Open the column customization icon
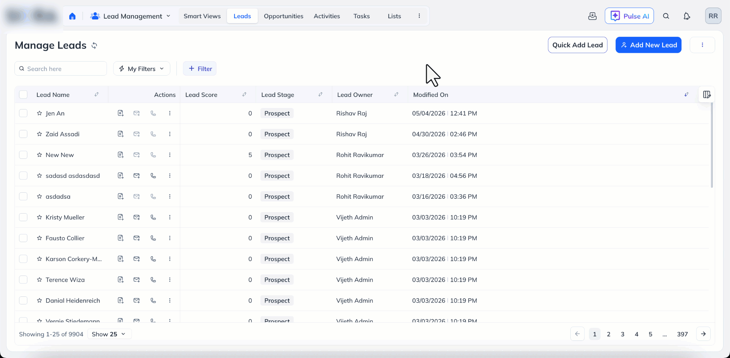The image size is (730, 358). tap(707, 95)
